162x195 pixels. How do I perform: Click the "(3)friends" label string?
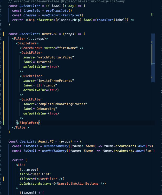(x=46, y=85)
